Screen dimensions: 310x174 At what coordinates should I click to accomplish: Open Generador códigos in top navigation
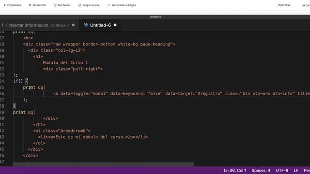click(x=122, y=5)
